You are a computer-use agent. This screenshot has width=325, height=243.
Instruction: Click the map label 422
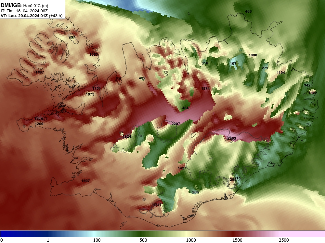coord(142,78)
